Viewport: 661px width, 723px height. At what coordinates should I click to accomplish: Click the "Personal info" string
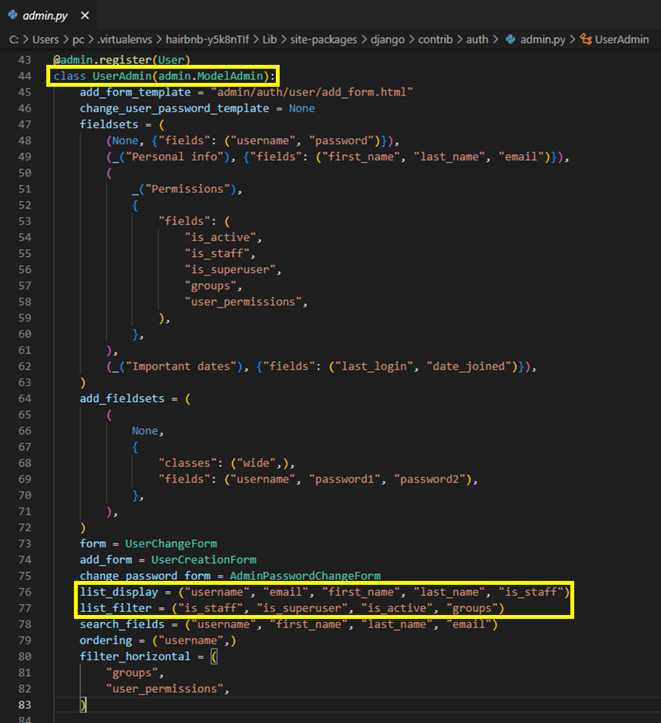pyautogui.click(x=174, y=157)
